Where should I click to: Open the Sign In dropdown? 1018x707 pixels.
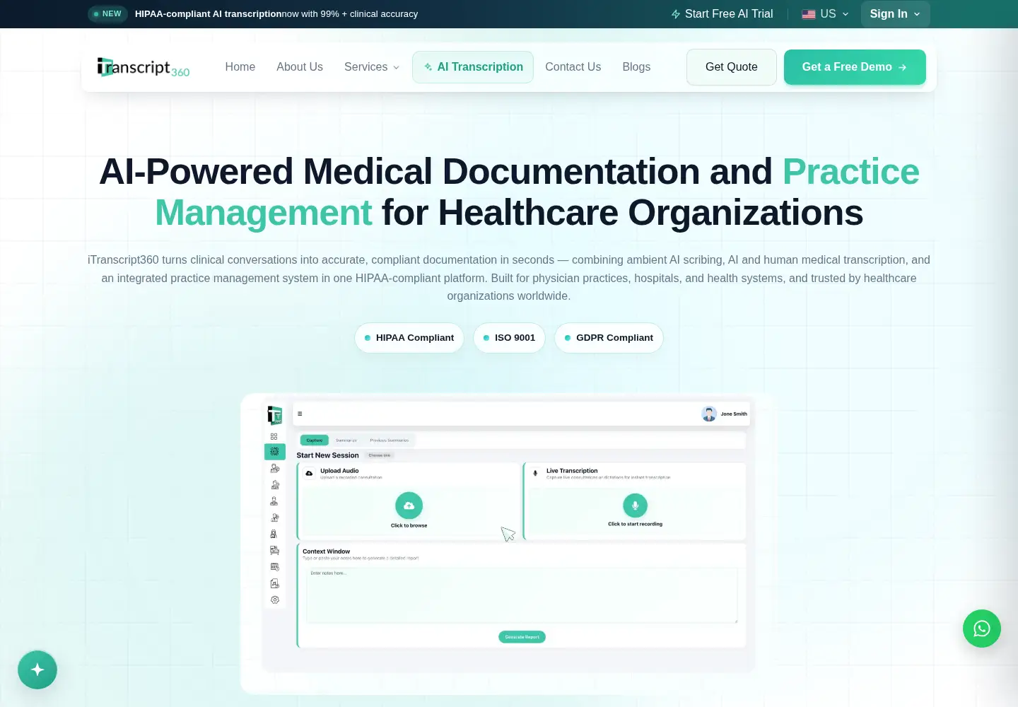coord(895,14)
